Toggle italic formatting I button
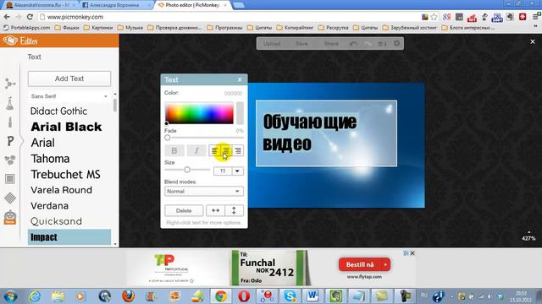Image resolution: width=542 pixels, height=304 pixels. 196,150
